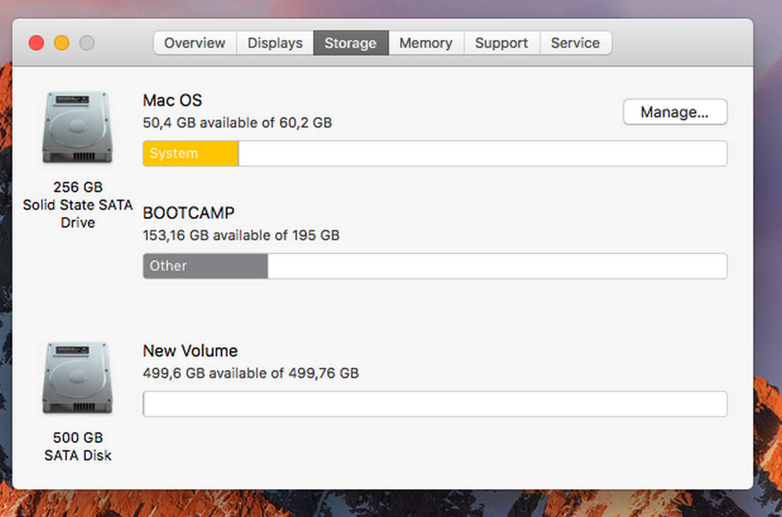
Task: Click the New Volume title
Action: click(x=190, y=351)
